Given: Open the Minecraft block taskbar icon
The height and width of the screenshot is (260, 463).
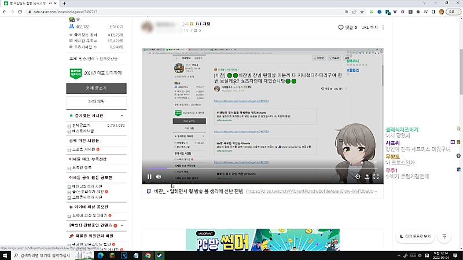Looking at the screenshot, I should pos(112,255).
